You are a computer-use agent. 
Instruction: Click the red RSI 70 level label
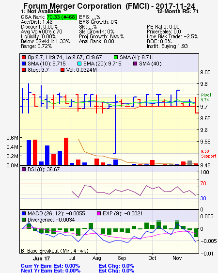pyautogui.click(x=203, y=183)
